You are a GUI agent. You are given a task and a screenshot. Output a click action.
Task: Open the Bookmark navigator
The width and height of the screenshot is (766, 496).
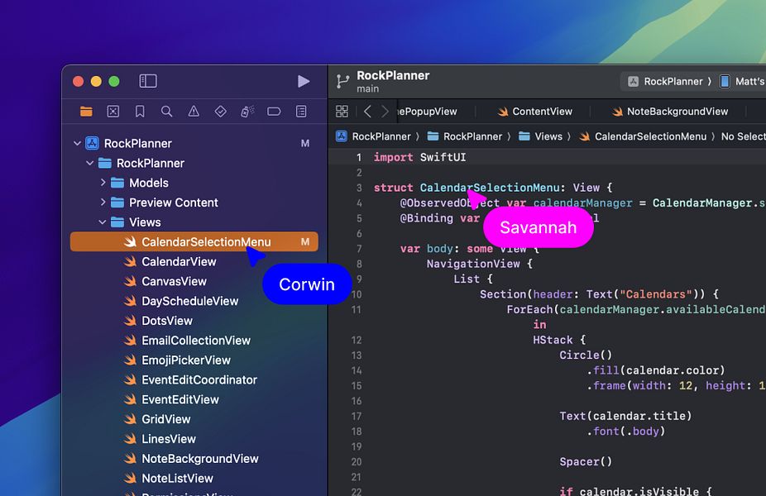click(140, 112)
